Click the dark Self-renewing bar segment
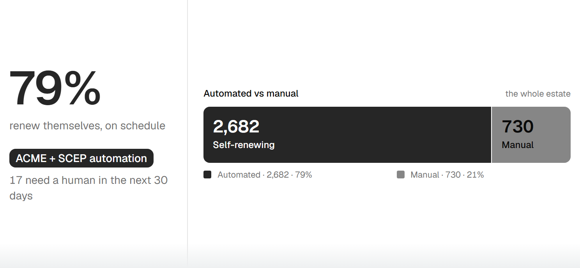The image size is (580, 268). click(x=347, y=135)
